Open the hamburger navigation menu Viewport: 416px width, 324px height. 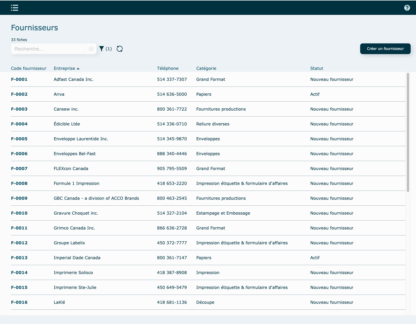[15, 8]
